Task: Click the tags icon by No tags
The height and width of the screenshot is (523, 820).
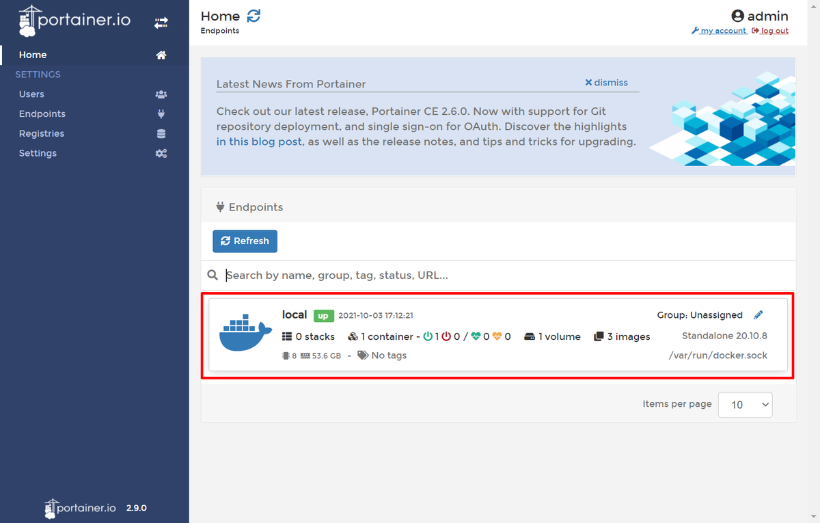Action: pos(363,356)
